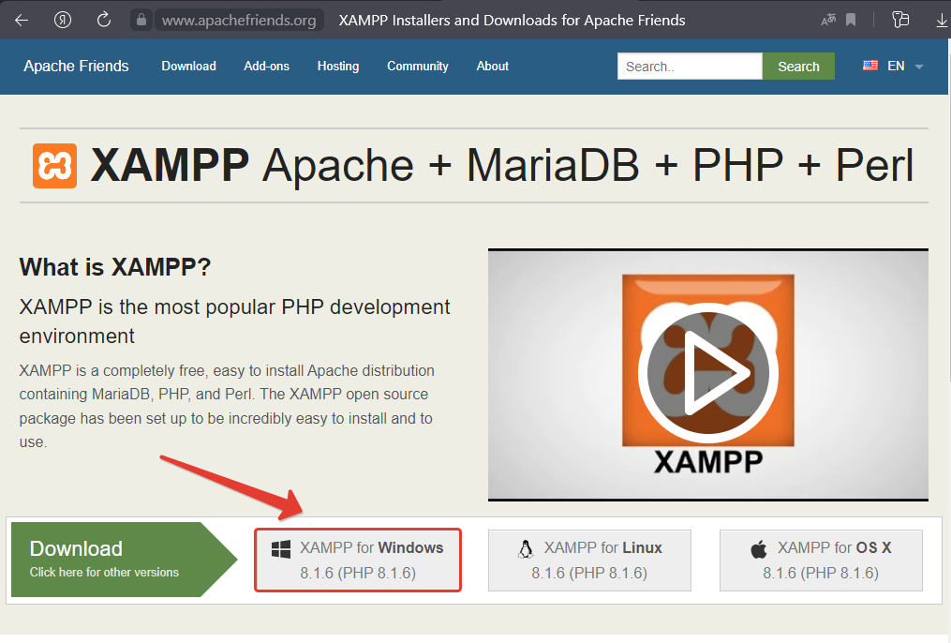Click the containers icon near the address bar
951x643 pixels.
(x=899, y=19)
